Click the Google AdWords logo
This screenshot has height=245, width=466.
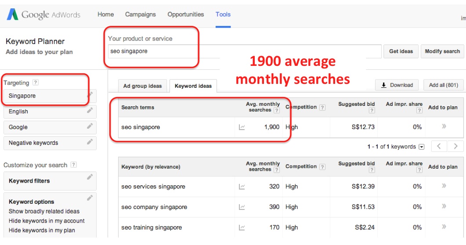click(x=43, y=14)
